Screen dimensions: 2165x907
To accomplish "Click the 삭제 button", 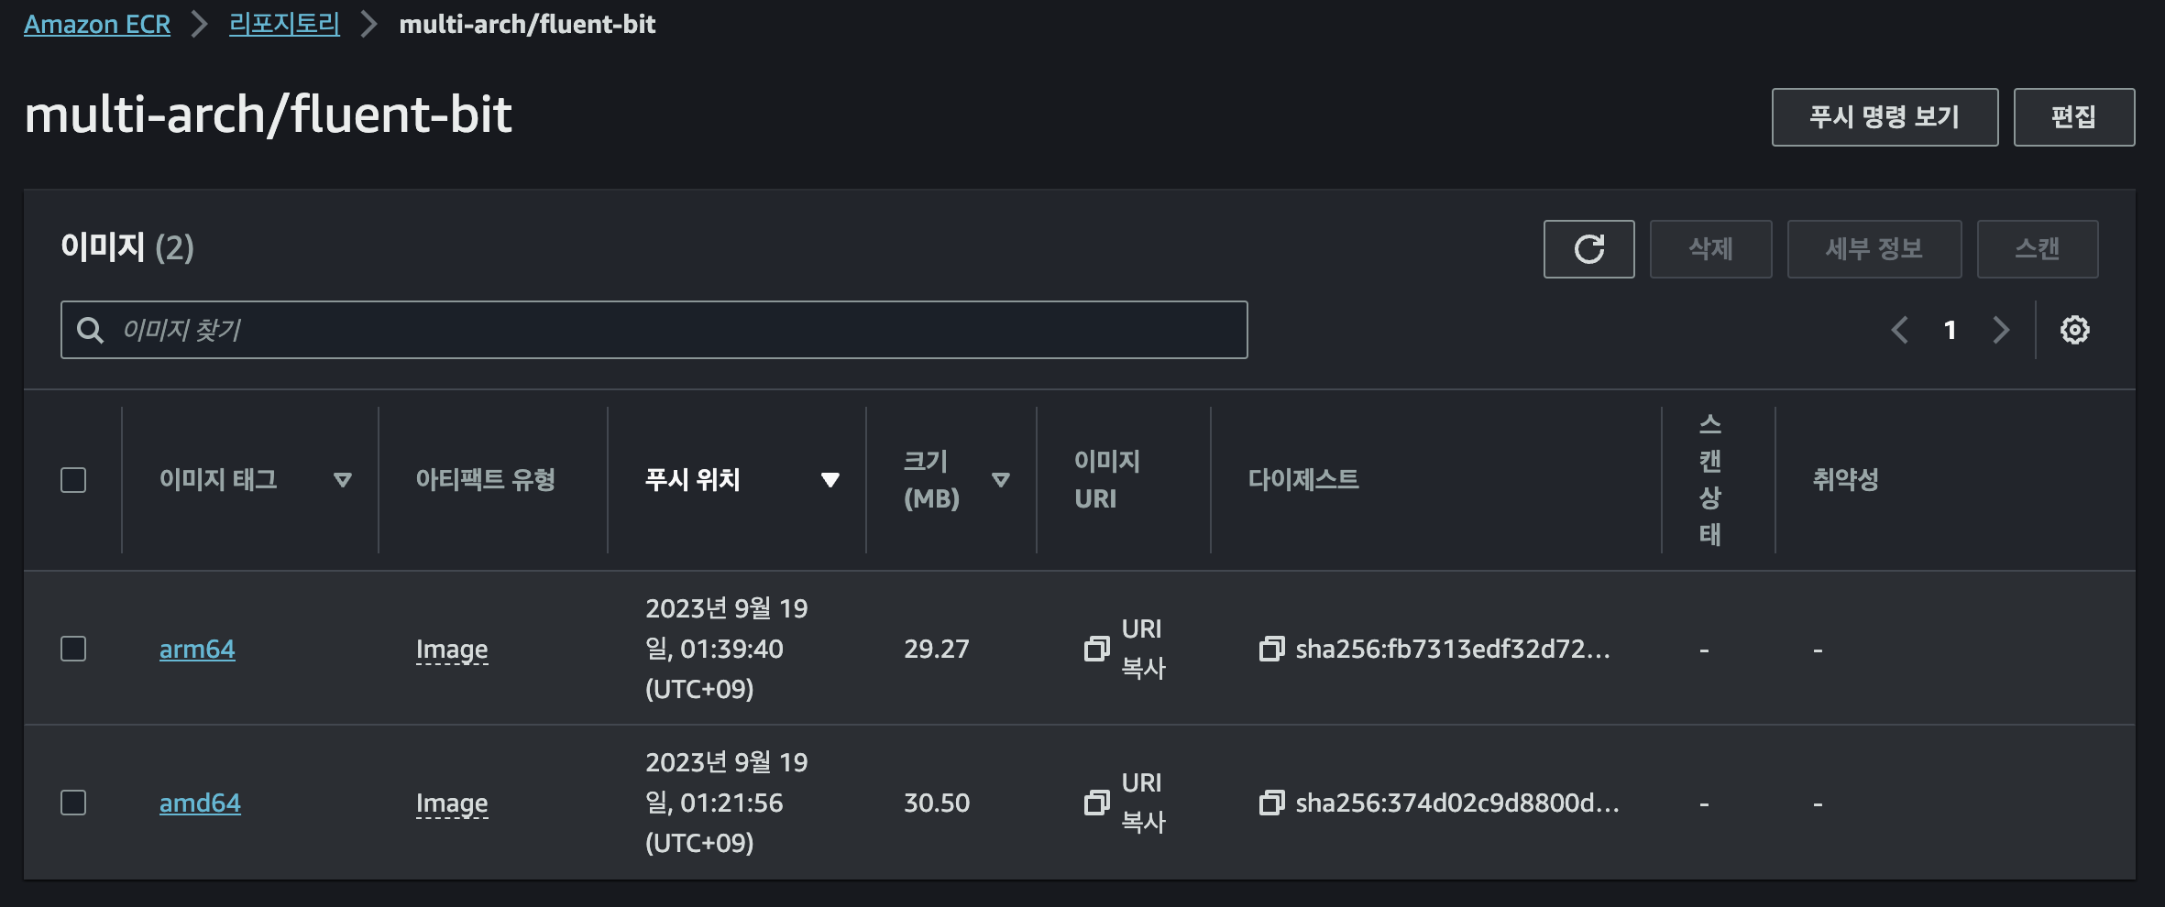I will [1710, 249].
